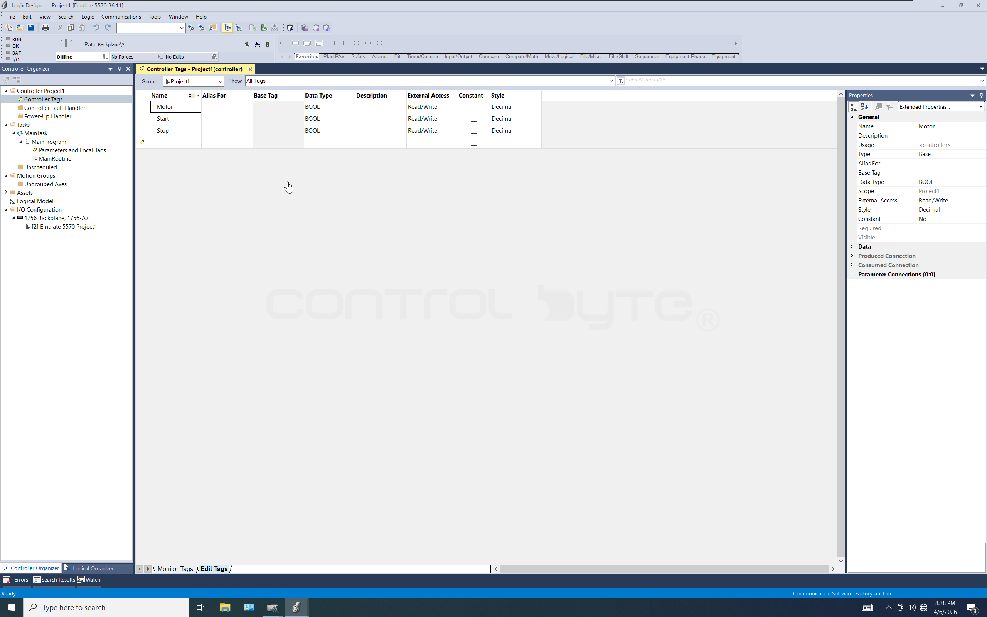The width and height of the screenshot is (987, 617).
Task: Print using the printer icon
Action: 45,28
